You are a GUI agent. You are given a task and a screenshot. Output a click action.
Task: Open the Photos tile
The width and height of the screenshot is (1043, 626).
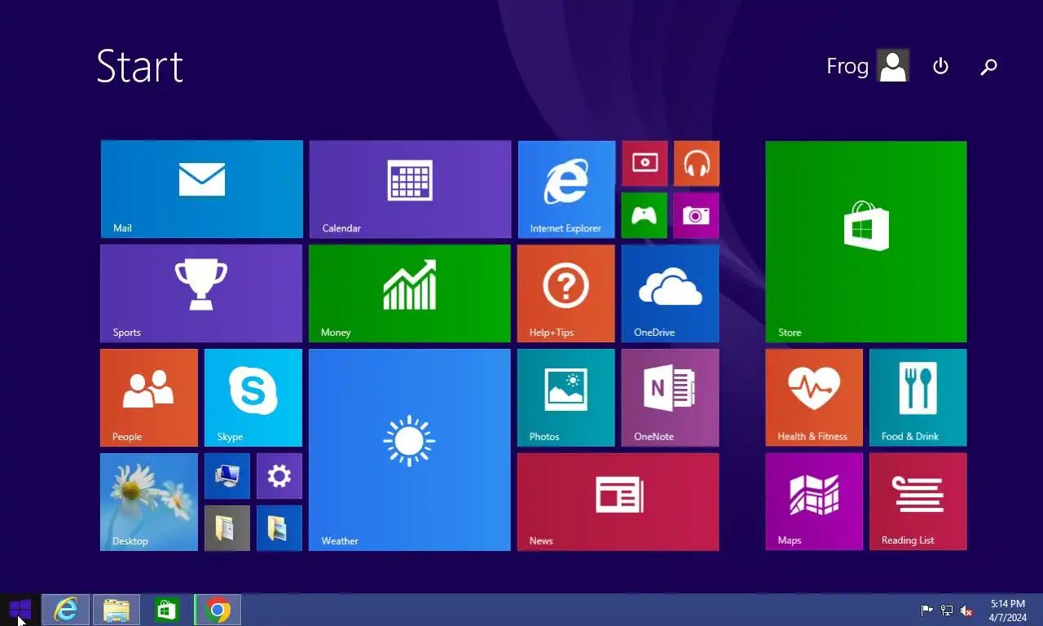[566, 398]
